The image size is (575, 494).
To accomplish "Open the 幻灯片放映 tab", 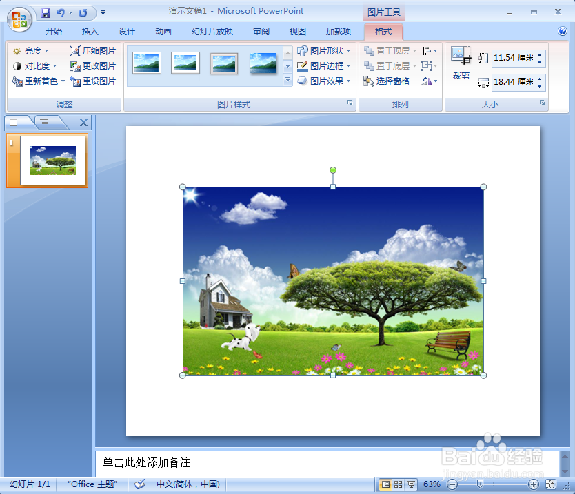I will pos(212,32).
